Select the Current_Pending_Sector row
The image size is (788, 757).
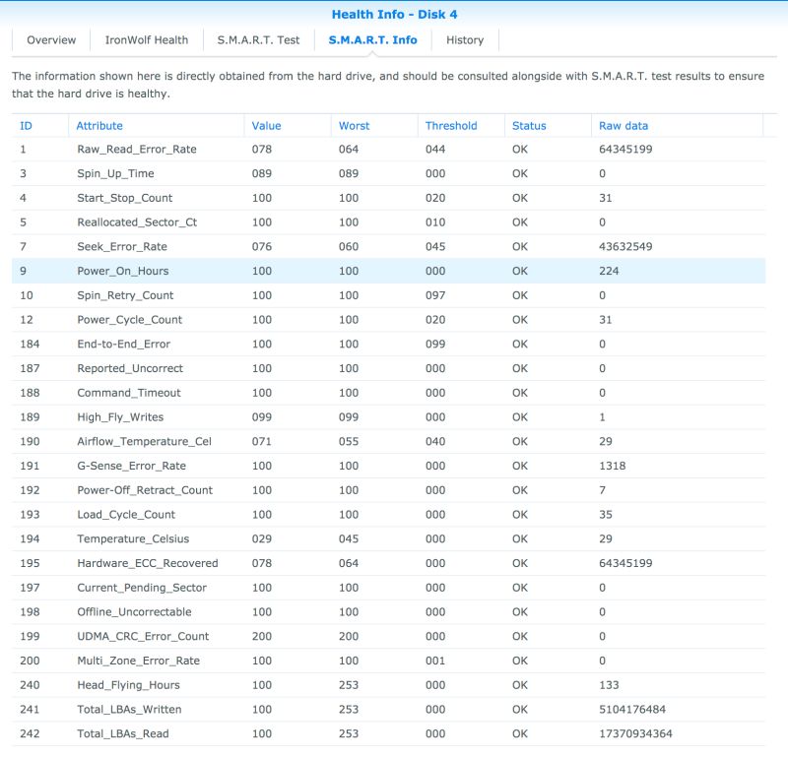[388, 588]
